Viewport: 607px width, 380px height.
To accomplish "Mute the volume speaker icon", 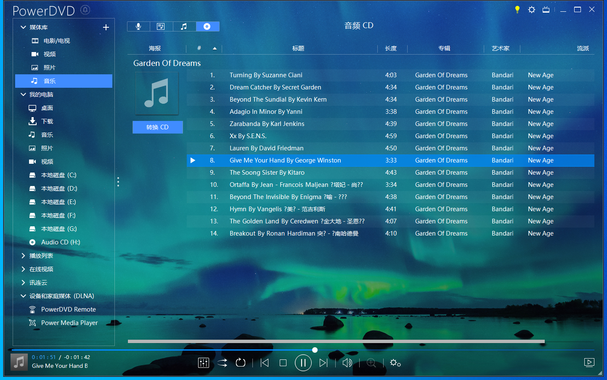I will tap(347, 363).
